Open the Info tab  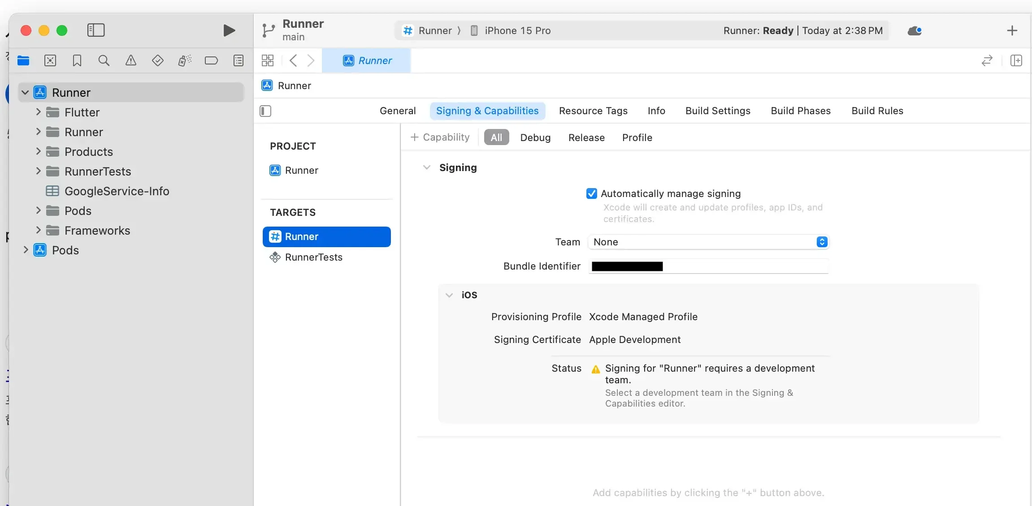point(656,111)
